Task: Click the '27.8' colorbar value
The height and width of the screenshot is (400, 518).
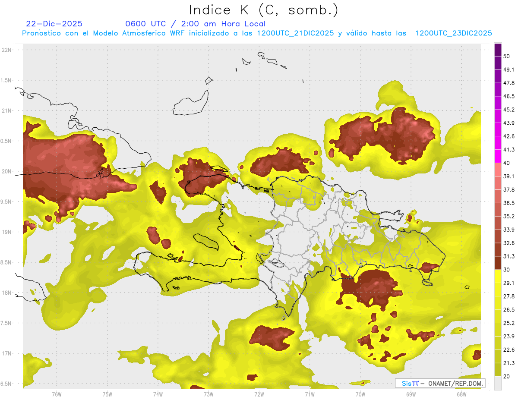Action: point(509,296)
